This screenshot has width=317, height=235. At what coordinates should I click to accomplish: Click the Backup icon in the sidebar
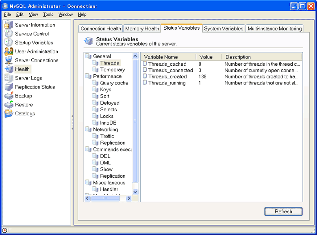point(9,96)
